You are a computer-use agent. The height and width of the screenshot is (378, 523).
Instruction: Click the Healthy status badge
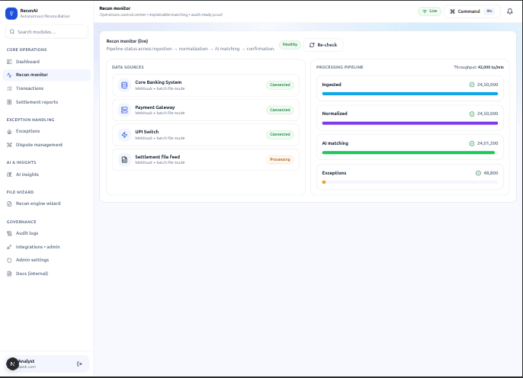290,44
